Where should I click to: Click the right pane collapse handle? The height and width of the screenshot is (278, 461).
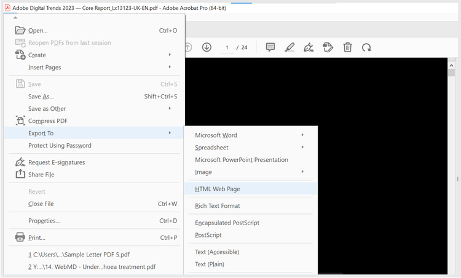[457, 179]
